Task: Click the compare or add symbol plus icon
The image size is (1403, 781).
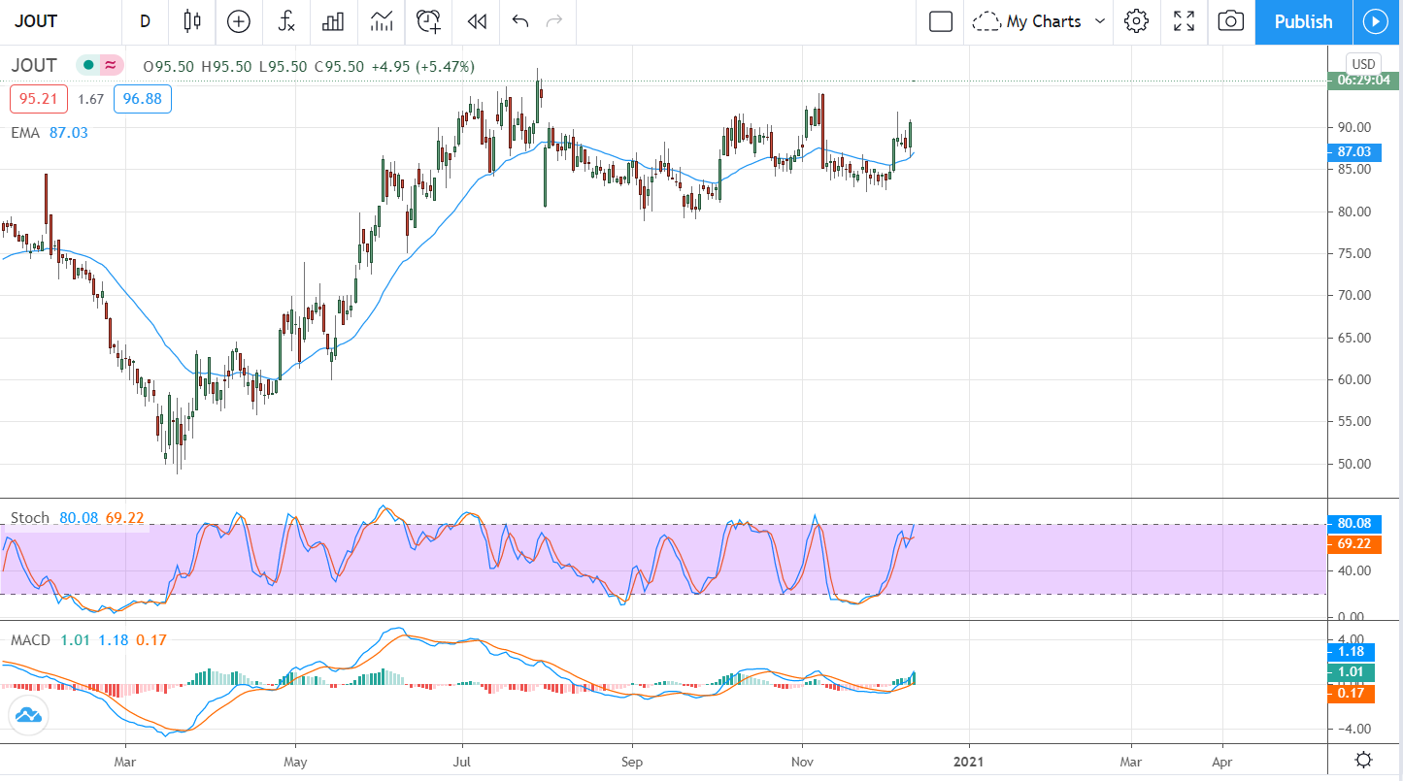Action: coord(238,21)
